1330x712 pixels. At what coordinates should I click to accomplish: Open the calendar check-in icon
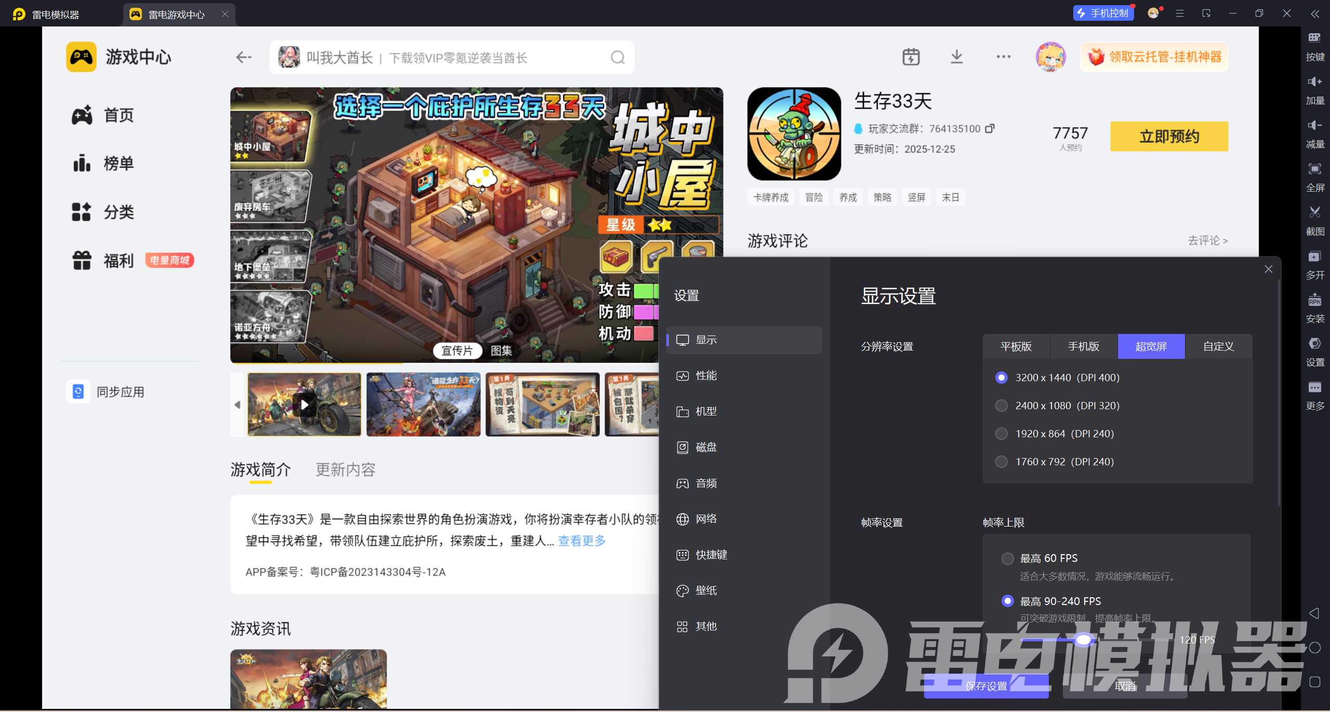tap(911, 57)
